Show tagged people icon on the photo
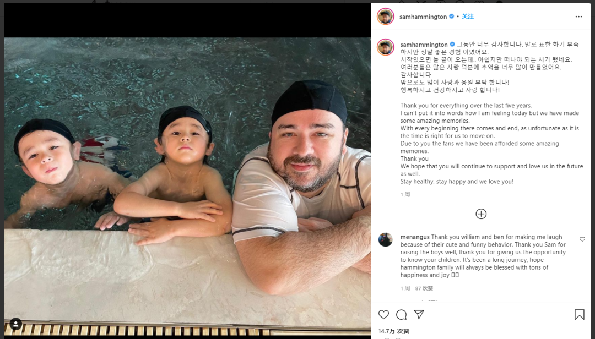 pos(16,324)
